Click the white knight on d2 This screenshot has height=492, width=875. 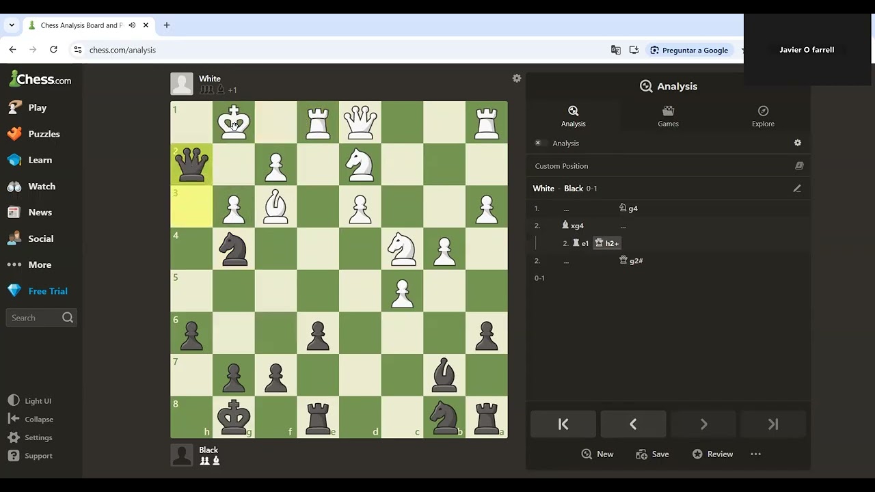tap(360, 165)
